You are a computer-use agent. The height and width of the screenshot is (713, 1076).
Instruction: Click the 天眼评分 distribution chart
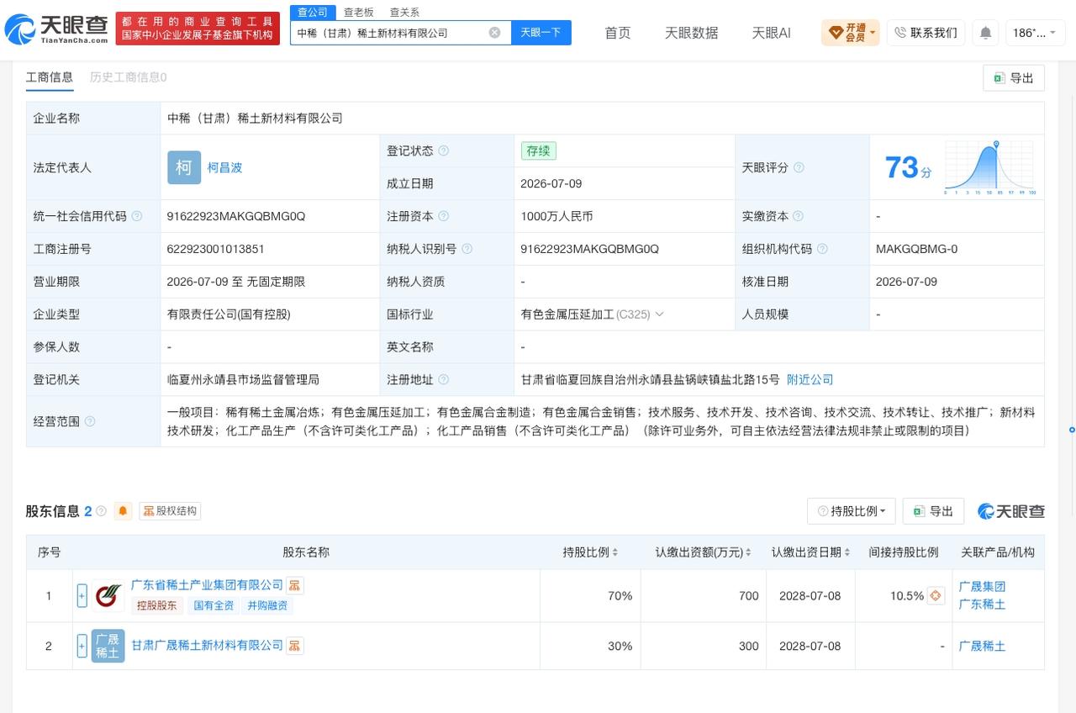[989, 167]
